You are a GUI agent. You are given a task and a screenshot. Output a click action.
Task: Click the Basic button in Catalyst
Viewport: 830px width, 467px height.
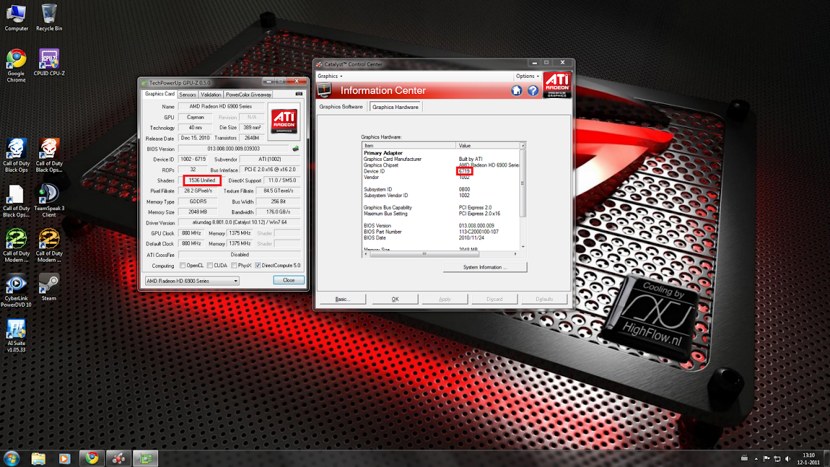pyautogui.click(x=343, y=299)
